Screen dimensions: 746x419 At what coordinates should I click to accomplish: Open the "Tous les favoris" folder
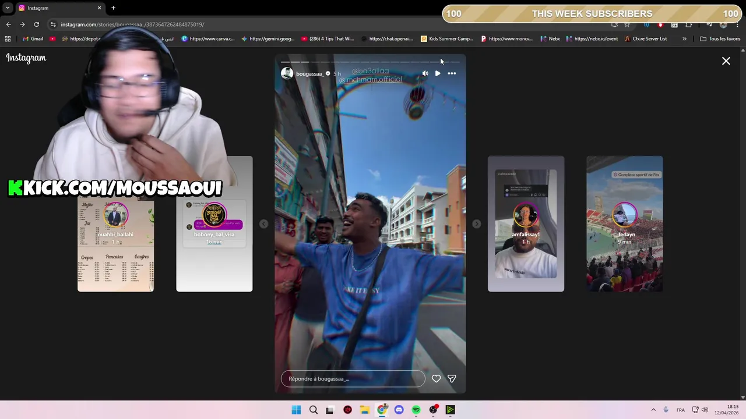(720, 39)
